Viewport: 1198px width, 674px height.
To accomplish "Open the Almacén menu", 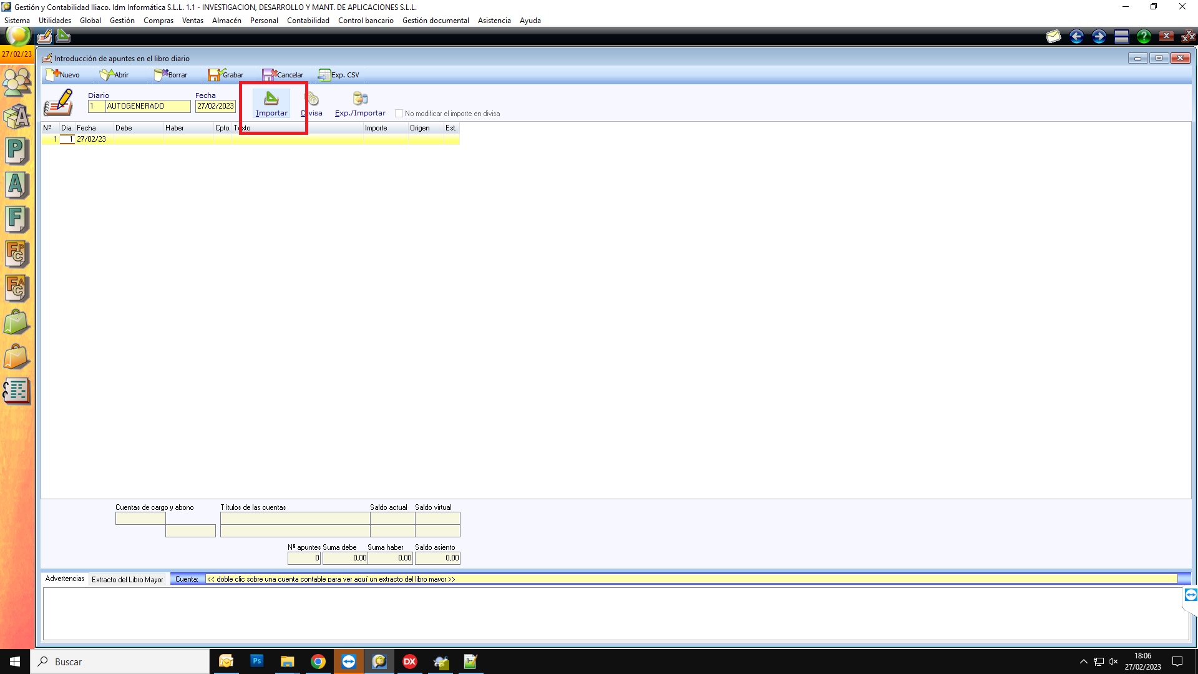I will 226,21.
